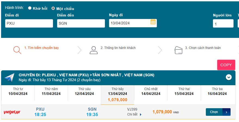Open the calendar date picker icon
This screenshot has height=122, width=239.
[x=153, y=22]
